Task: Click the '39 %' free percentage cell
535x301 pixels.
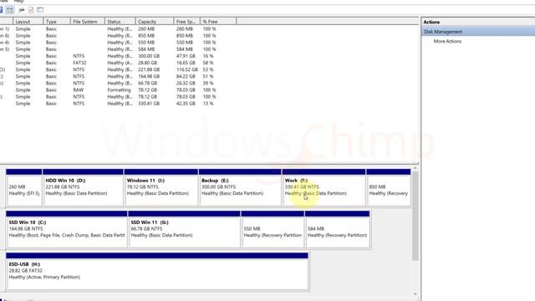Action: [x=208, y=84]
